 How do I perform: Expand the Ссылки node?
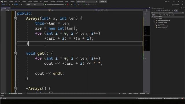(154, 18)
